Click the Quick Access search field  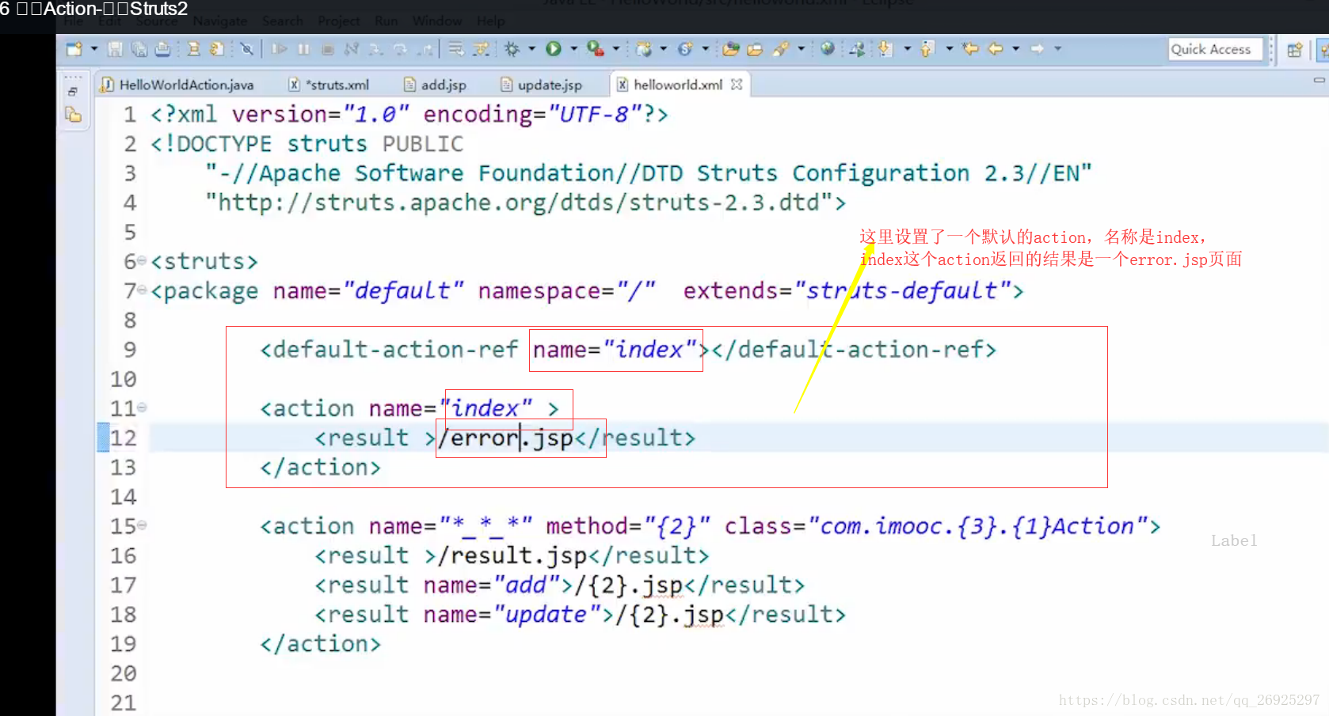[x=1215, y=49]
